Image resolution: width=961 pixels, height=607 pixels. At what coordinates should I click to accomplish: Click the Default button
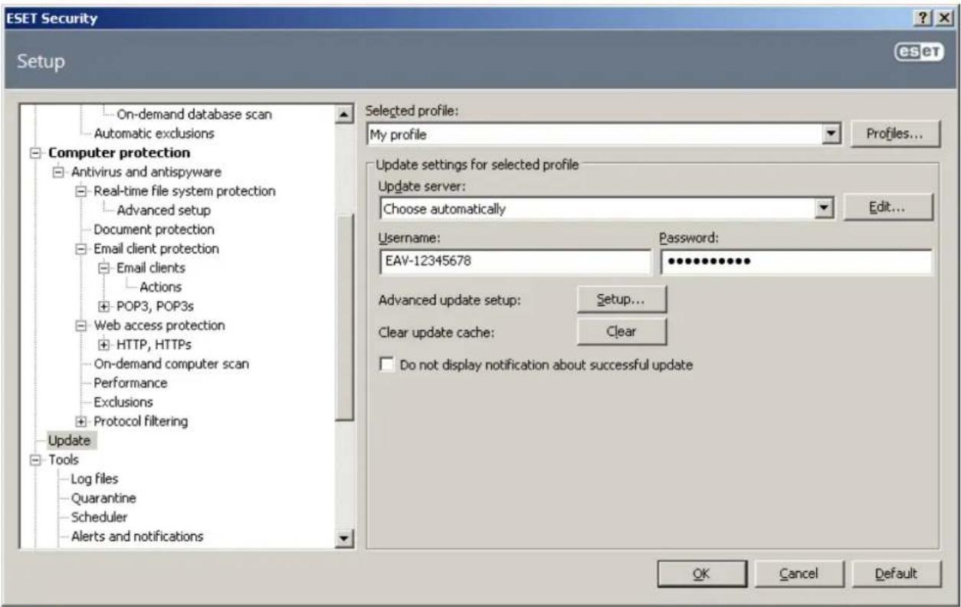tap(896, 573)
